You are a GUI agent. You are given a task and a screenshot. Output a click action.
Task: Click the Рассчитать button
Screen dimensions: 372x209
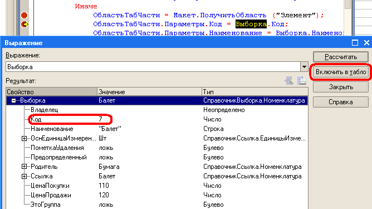pyautogui.click(x=341, y=57)
